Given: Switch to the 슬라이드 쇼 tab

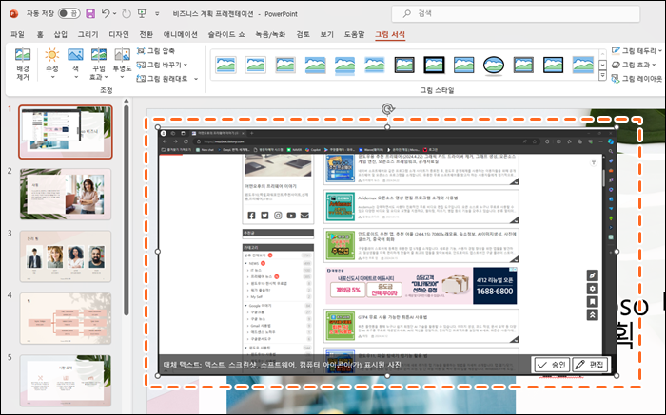Looking at the screenshot, I should pyautogui.click(x=226, y=34).
